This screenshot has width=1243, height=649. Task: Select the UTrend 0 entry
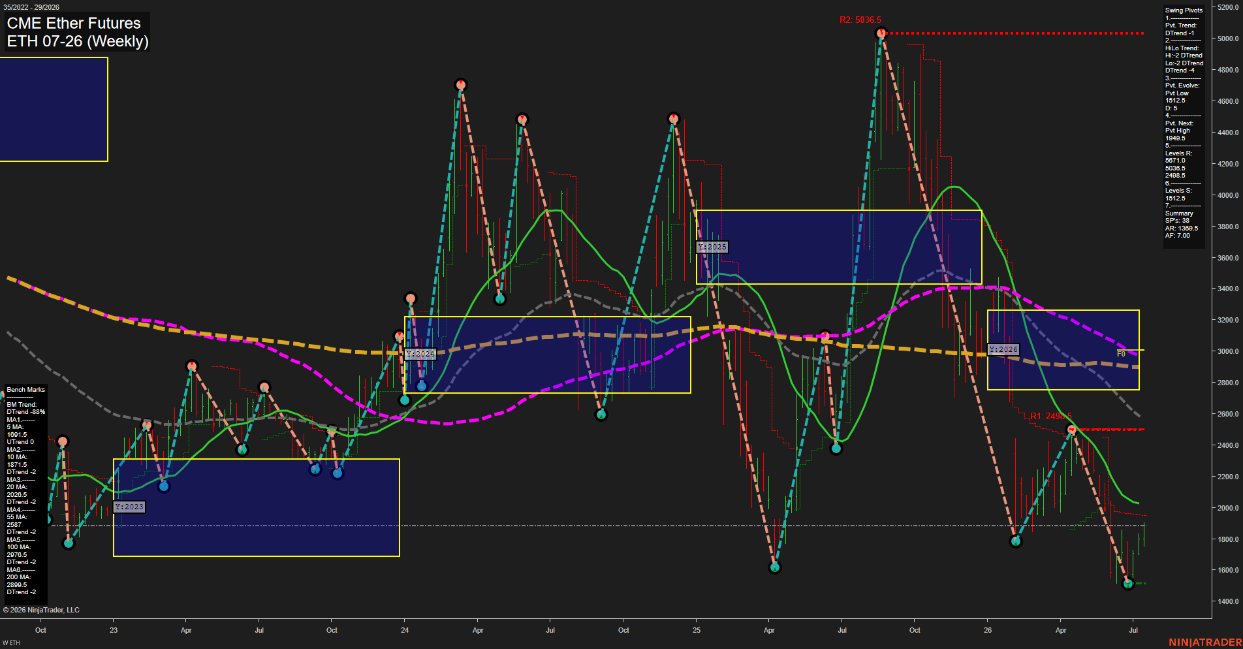pos(20,442)
